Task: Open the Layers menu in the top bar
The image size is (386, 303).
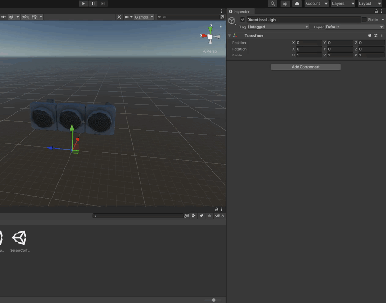Action: click(342, 3)
